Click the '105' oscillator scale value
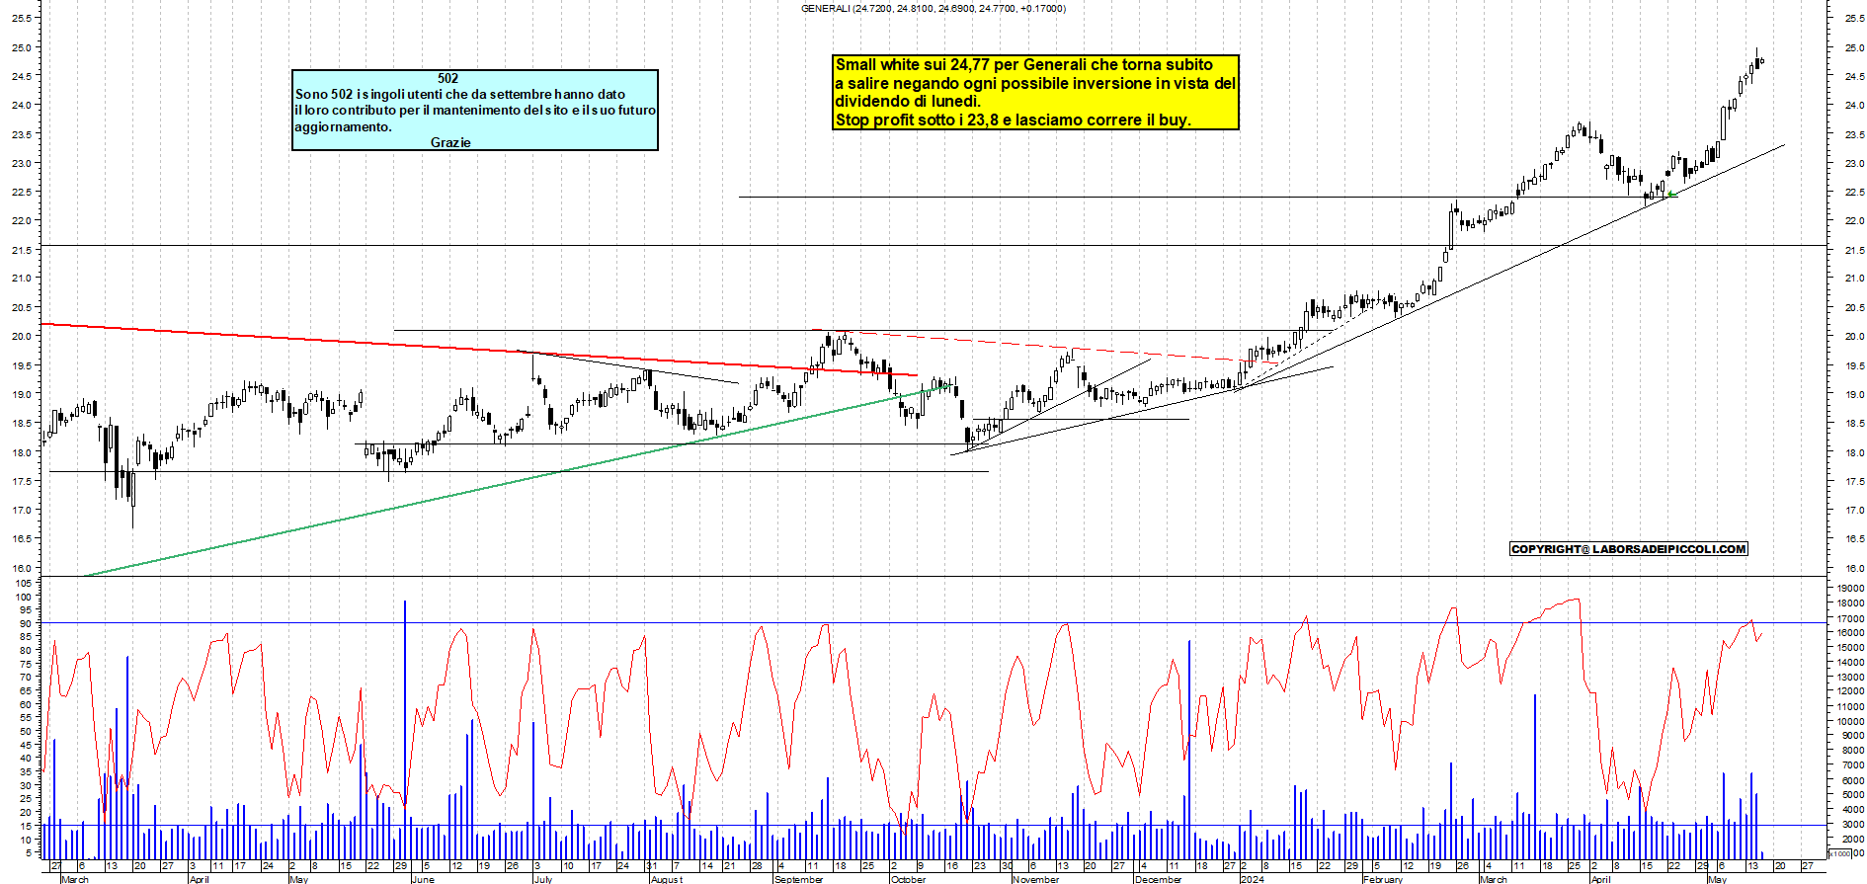This screenshot has height=884, width=1867. (23, 584)
